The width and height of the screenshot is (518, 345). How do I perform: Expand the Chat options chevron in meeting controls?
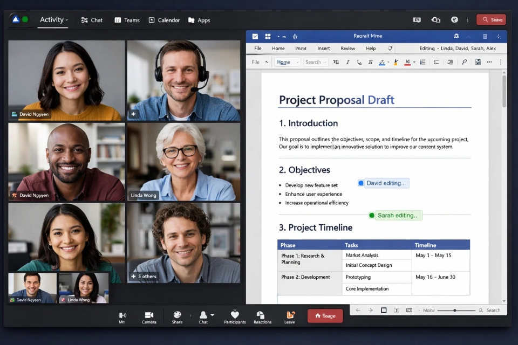212,314
